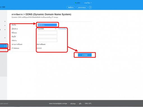Open the www.humaxdigital.com/gw footer link
143x107 pixels.
coord(58,103)
